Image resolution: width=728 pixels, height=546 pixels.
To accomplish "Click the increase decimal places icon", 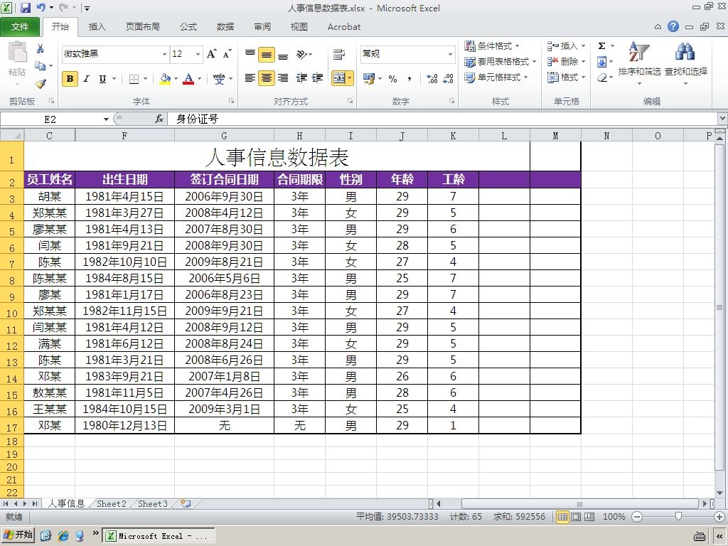I will (x=432, y=79).
